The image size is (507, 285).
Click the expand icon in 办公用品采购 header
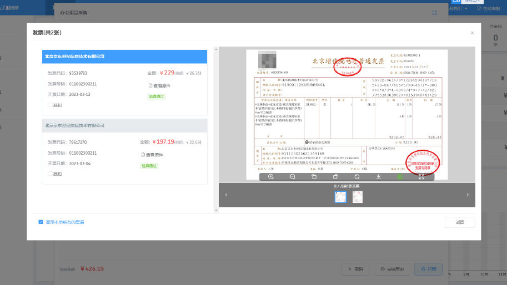[435, 13]
